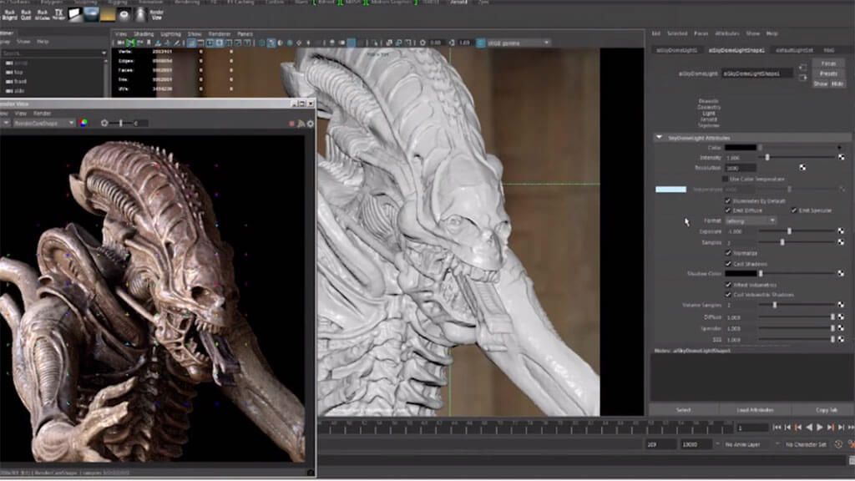Click Resolution checker map icon
The width and height of the screenshot is (855, 481).
pos(802,167)
